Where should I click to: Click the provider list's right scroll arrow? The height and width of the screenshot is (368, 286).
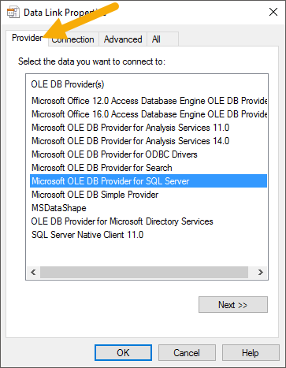pyautogui.click(x=261, y=272)
